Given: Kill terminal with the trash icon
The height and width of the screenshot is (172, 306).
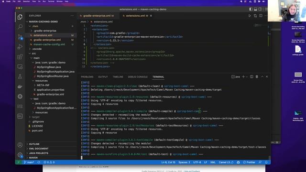Looking at the screenshot, I should click(x=257, y=77).
